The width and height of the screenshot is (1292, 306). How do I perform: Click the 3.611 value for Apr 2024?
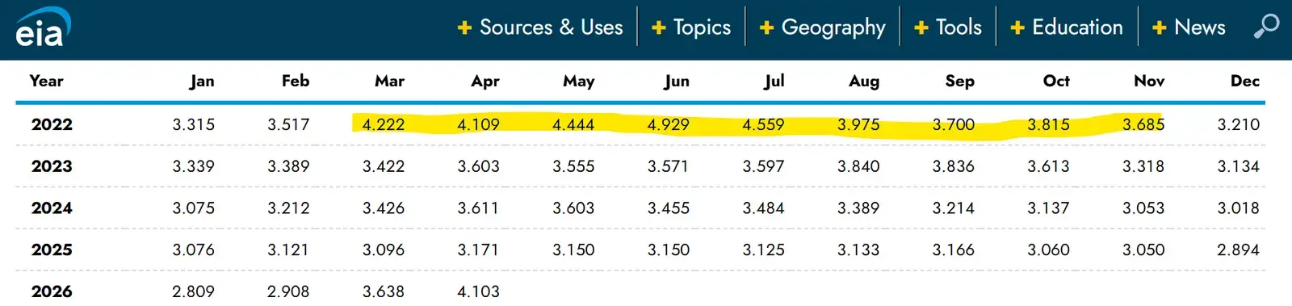tap(478, 208)
